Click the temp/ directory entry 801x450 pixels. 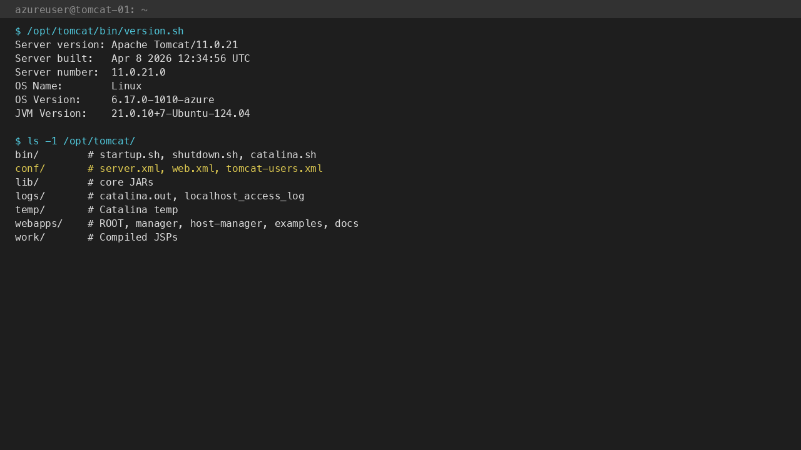coord(30,210)
